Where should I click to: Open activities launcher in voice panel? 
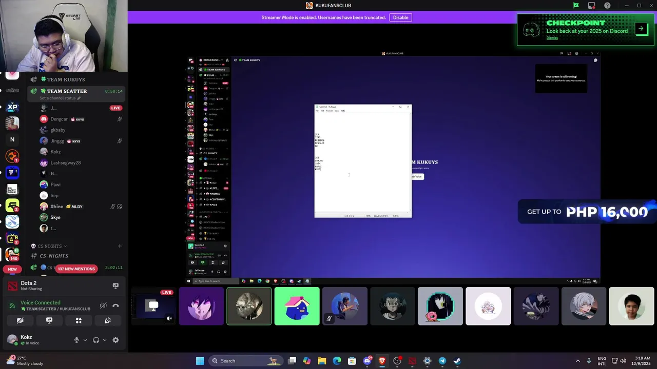pos(79,320)
